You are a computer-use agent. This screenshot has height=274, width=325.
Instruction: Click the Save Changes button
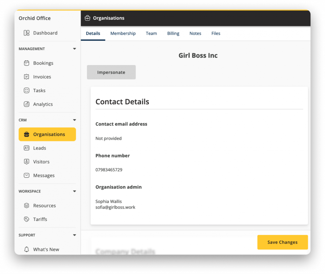(x=282, y=242)
